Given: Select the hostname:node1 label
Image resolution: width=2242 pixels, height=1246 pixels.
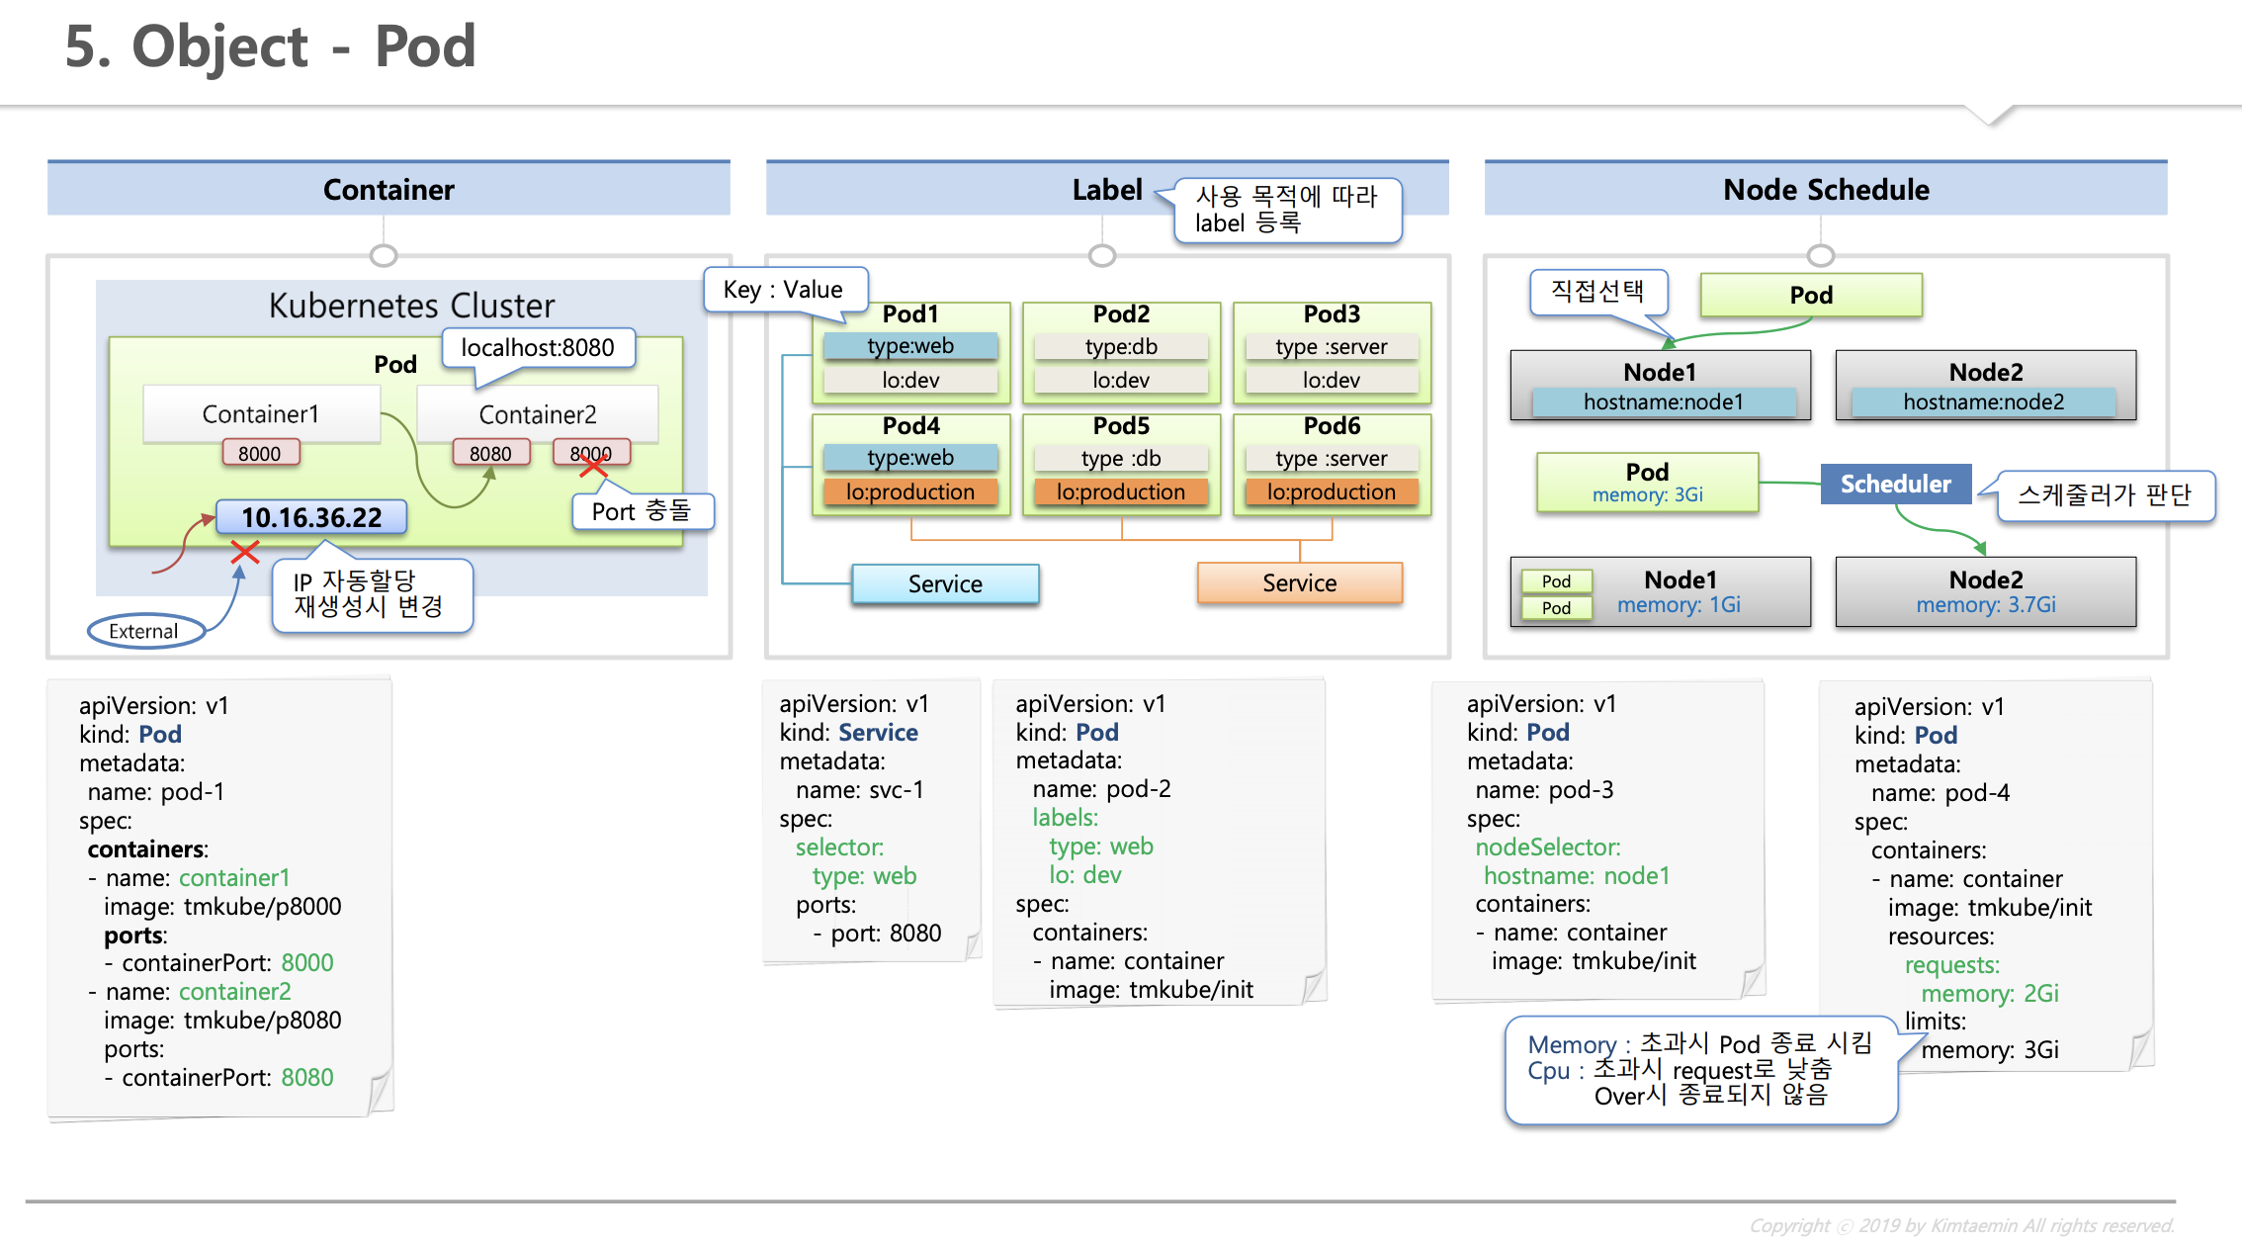Looking at the screenshot, I should [1664, 401].
